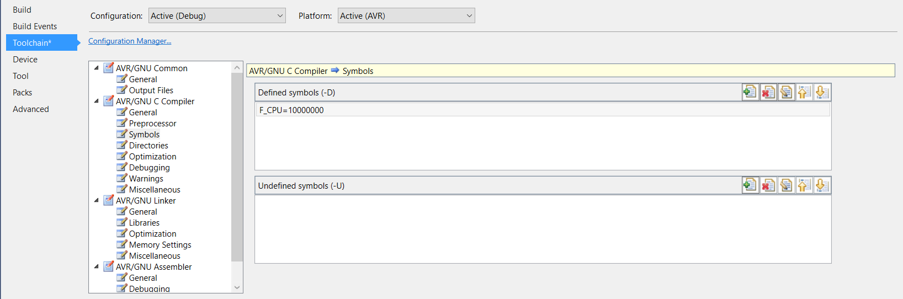Delete the selected defined symbol
The image size is (903, 299).
click(768, 92)
